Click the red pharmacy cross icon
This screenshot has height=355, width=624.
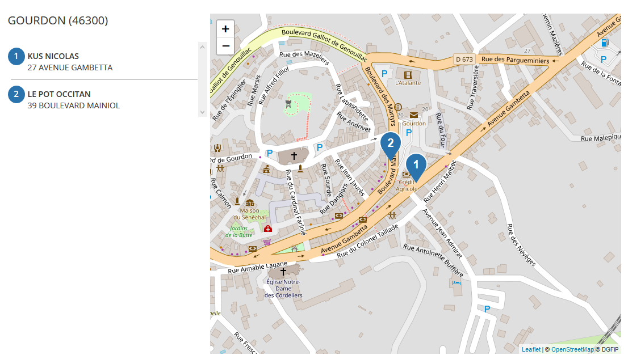coord(268,229)
